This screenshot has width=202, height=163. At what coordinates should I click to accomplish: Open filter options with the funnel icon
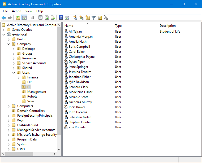point(94,18)
